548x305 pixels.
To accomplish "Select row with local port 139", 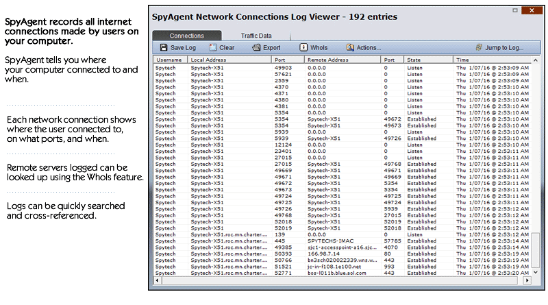I will [x=342, y=234].
